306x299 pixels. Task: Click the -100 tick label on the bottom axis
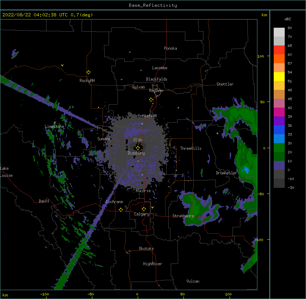point(44,294)
